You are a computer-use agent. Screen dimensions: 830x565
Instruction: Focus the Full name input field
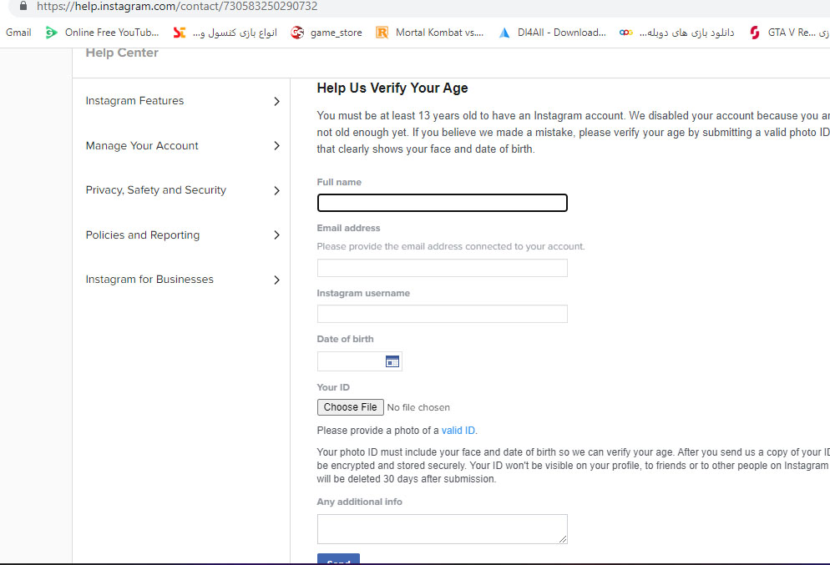coord(442,203)
